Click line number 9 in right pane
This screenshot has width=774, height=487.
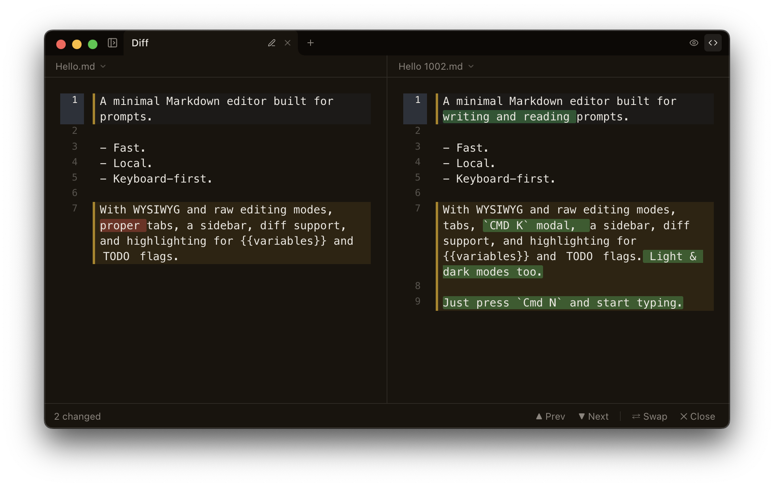click(418, 301)
